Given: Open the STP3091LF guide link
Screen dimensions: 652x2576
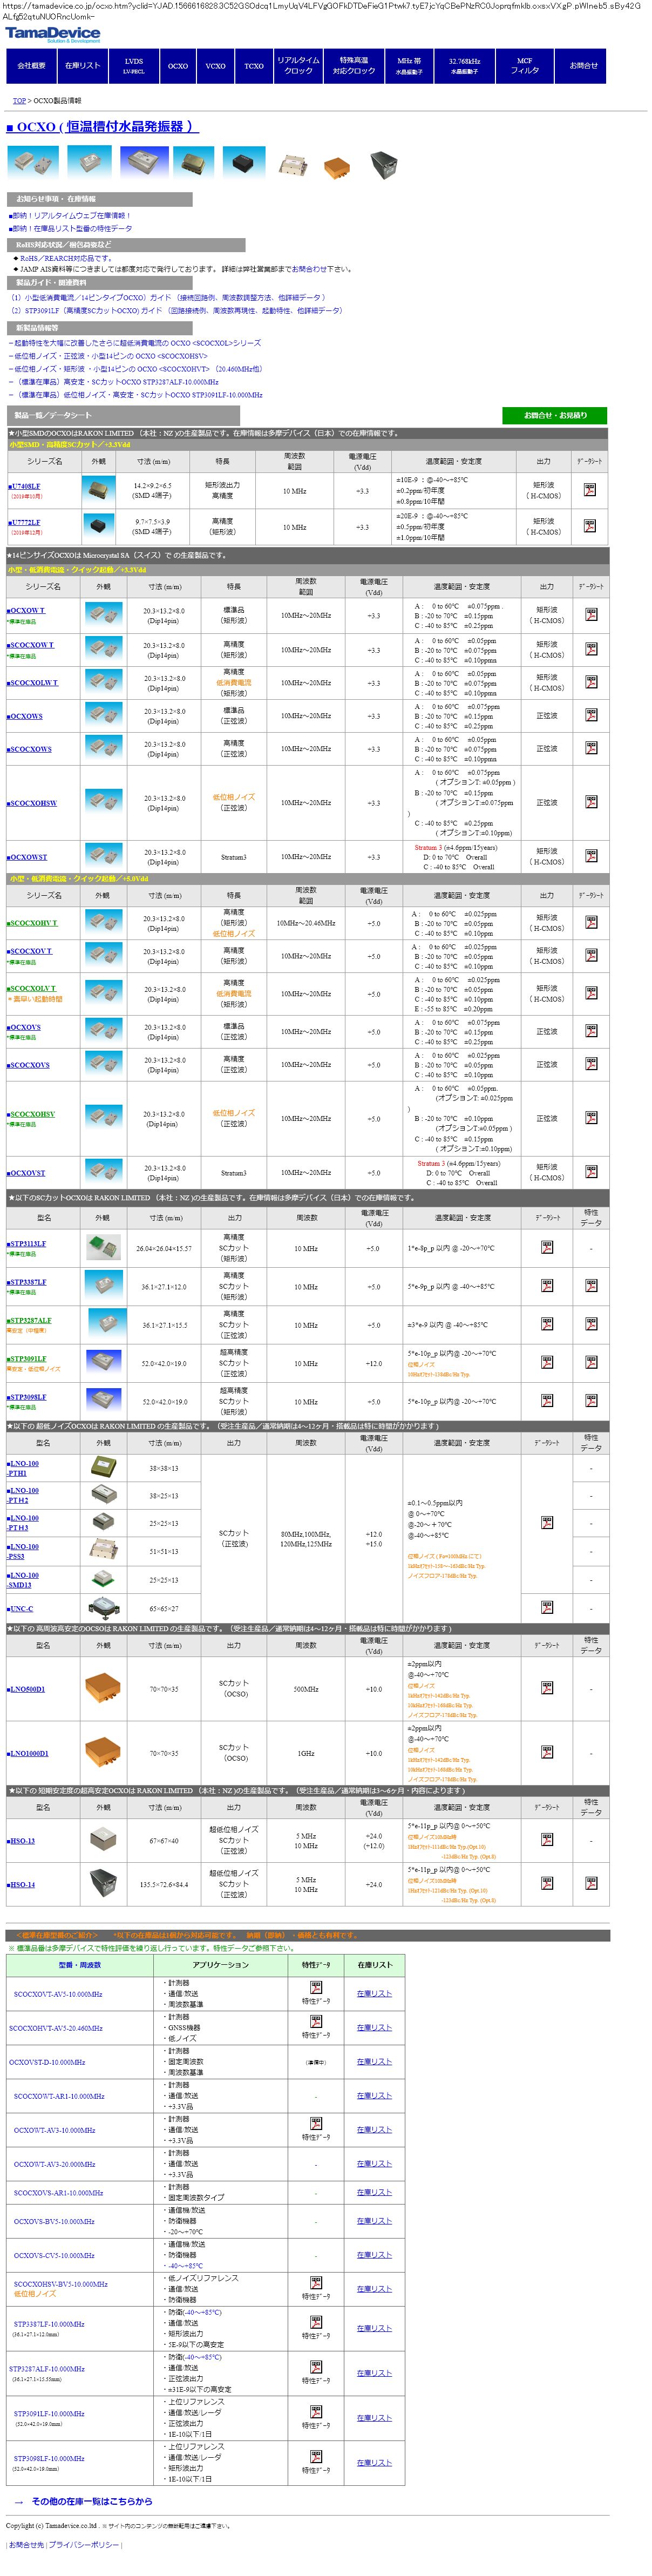Looking at the screenshot, I should [x=176, y=310].
